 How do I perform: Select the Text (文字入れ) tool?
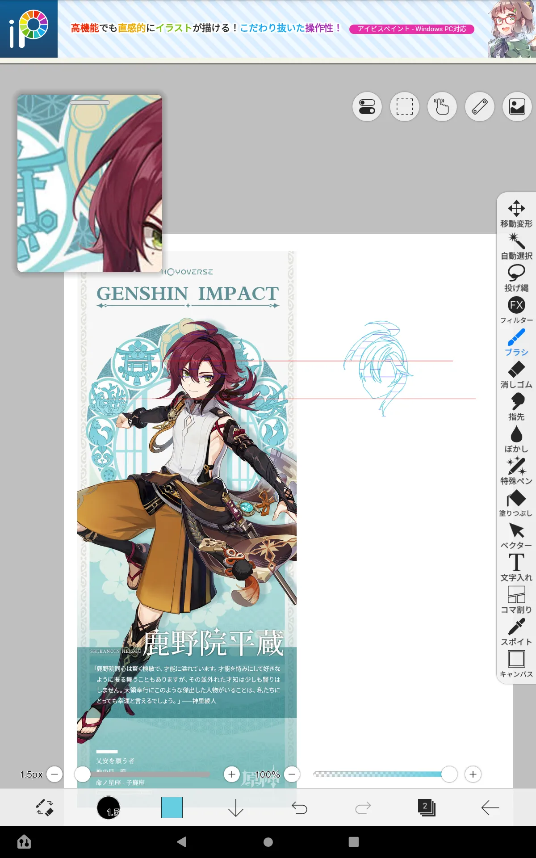516,568
